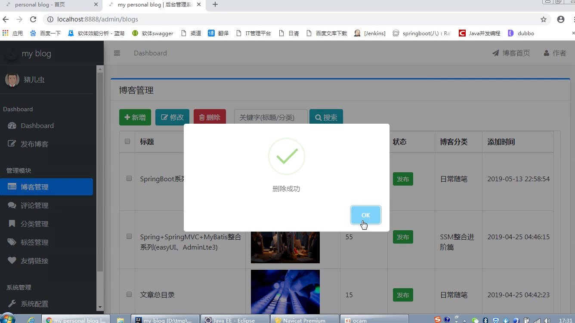Check the Spring+SpringMVC+MyBatis row checkbox
Viewport: 575px width, 323px height.
(x=129, y=236)
